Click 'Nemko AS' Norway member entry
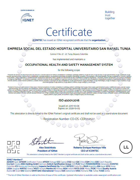Screen dimensions: 140x180 [54, 168]
